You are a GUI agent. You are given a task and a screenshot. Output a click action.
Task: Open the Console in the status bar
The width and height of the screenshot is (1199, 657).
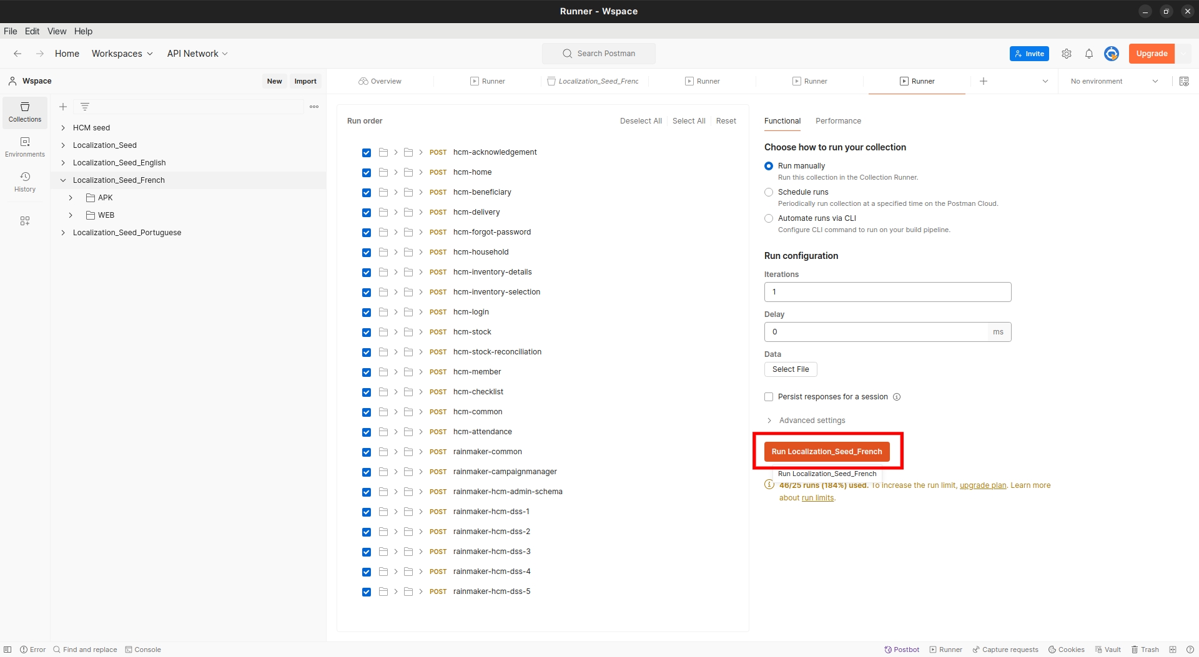(x=143, y=650)
